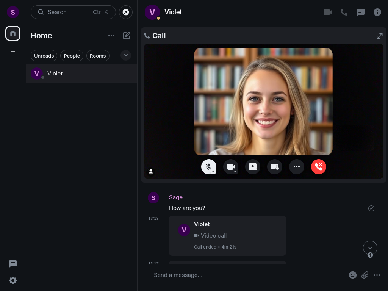Start a voice call from the room header
The height and width of the screenshot is (291, 388).
344,12
